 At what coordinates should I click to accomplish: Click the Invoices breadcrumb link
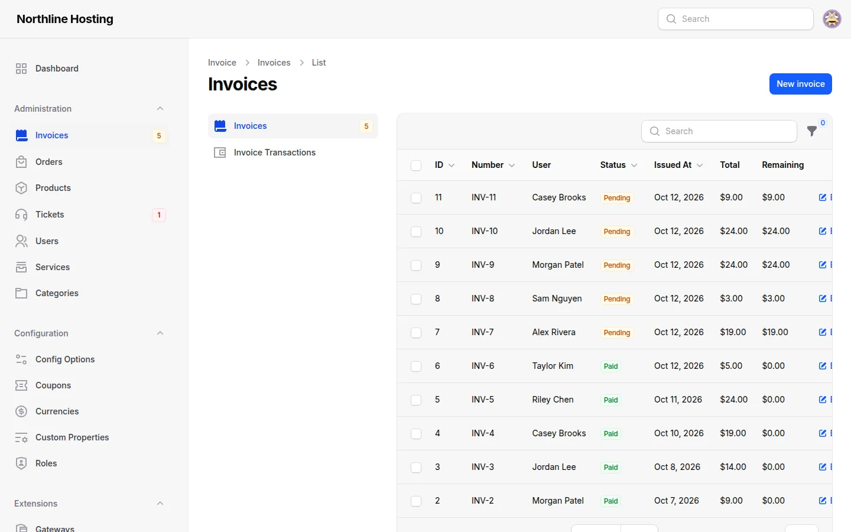(274, 63)
